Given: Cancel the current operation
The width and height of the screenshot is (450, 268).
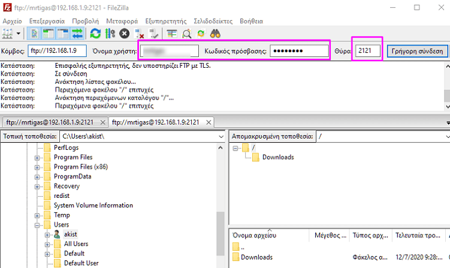Looking at the screenshot, I should pyautogui.click(x=124, y=34).
